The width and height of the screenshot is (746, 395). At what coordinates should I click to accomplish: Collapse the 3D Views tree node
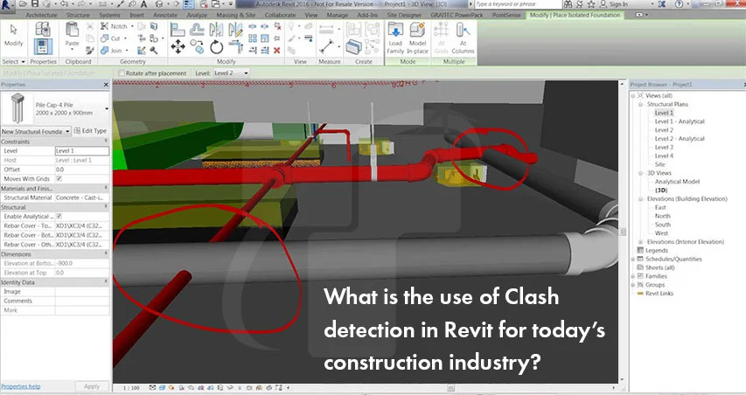tap(641, 173)
